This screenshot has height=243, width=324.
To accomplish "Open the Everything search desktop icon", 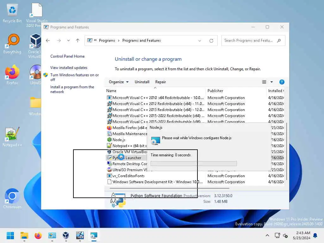I will pyautogui.click(x=12, y=44).
